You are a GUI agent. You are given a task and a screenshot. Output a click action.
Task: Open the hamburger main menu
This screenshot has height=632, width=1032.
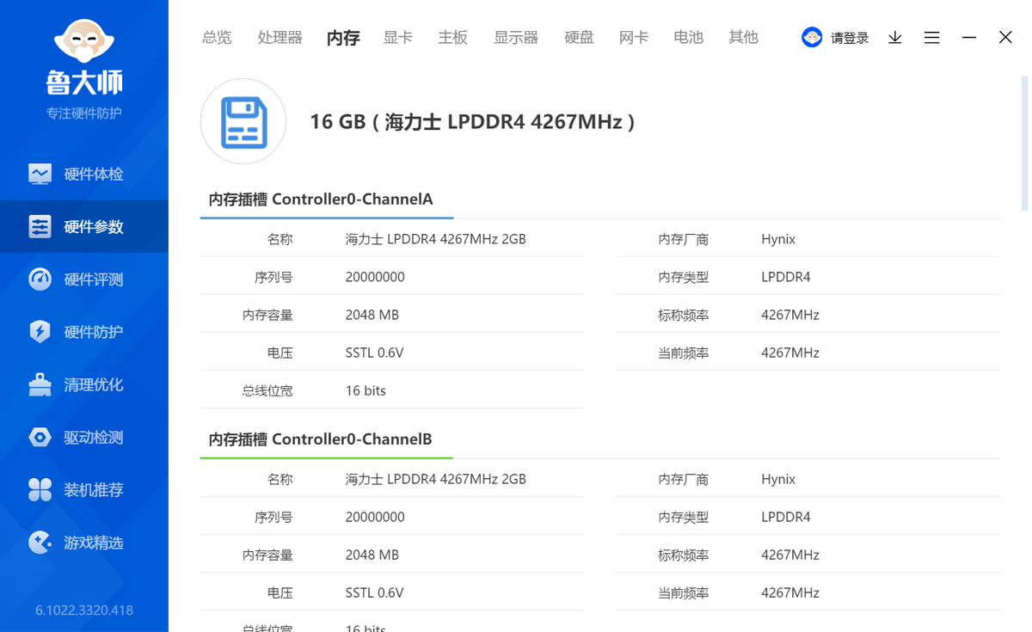click(x=931, y=38)
